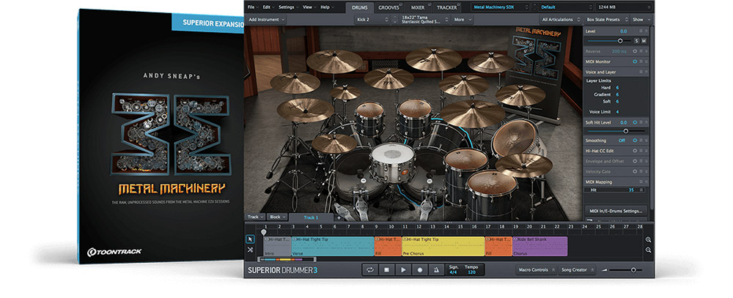The width and height of the screenshot is (733, 298).
Task: Toggle MIDI Monitor power button
Action: 635,62
